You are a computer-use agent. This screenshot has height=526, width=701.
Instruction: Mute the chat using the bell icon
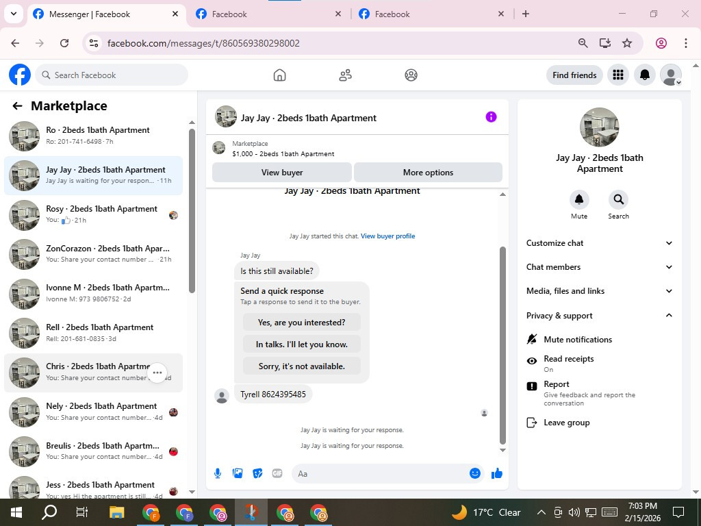click(579, 199)
